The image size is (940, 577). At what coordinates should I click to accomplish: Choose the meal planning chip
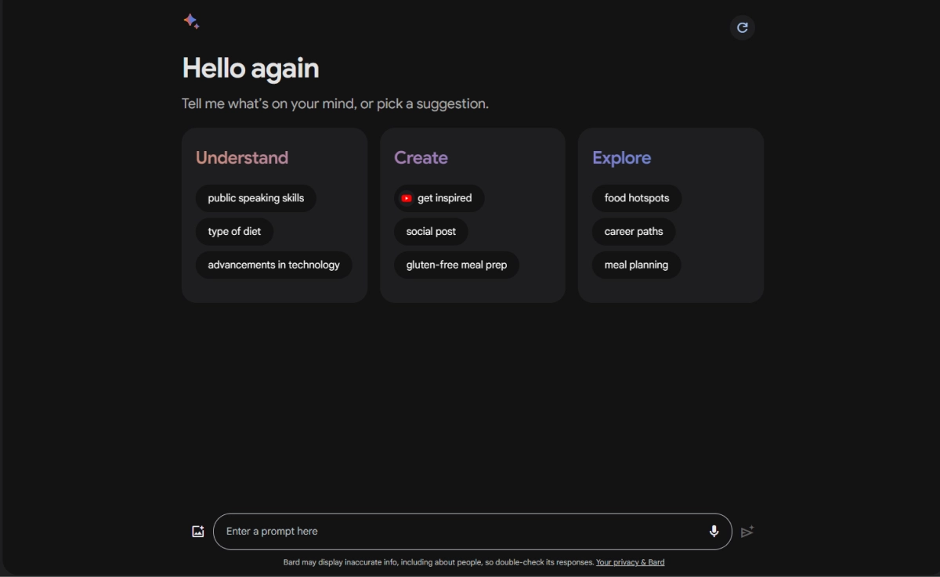(636, 265)
